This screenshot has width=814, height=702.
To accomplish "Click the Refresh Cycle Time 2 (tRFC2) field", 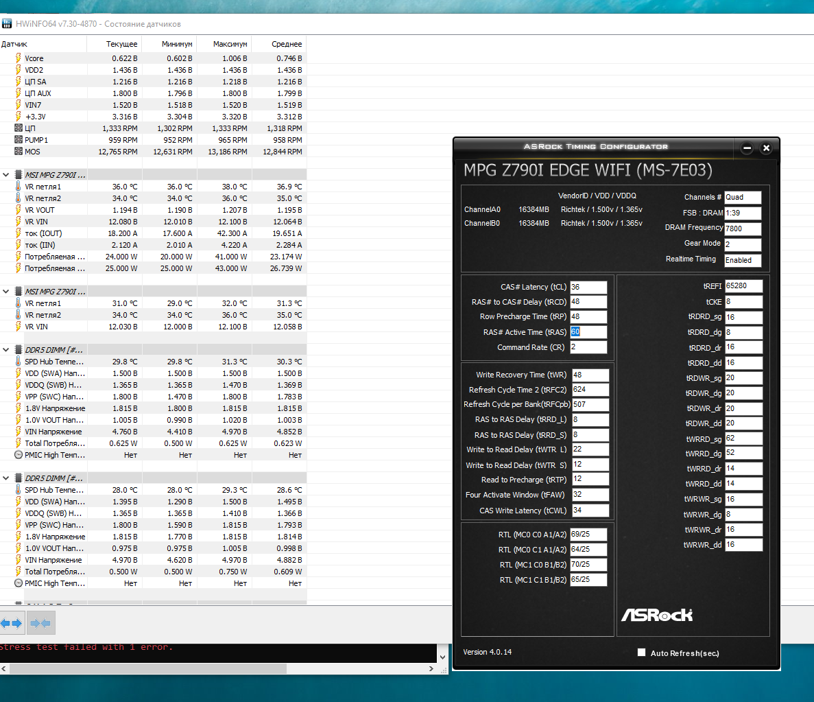I will [x=590, y=390].
